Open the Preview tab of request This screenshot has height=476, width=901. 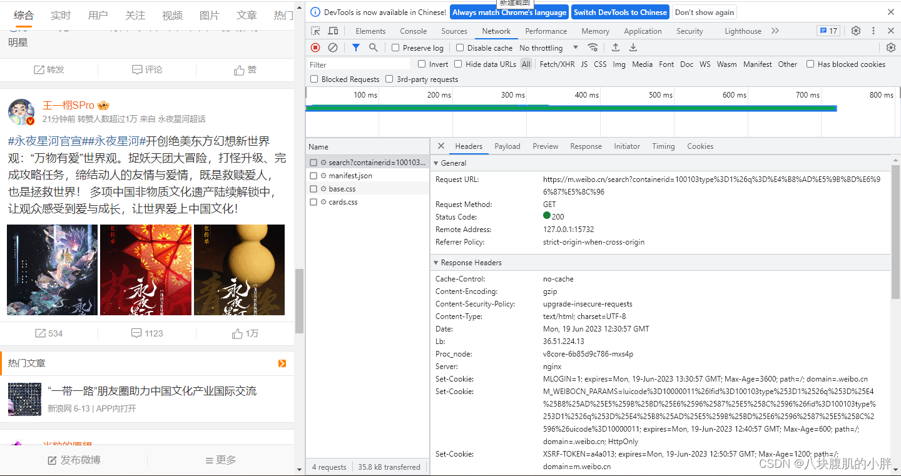point(546,146)
